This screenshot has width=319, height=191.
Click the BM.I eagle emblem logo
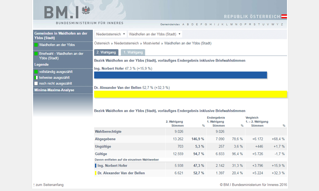87,10
